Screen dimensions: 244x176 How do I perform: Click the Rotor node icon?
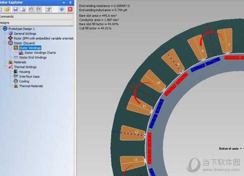click(10, 38)
